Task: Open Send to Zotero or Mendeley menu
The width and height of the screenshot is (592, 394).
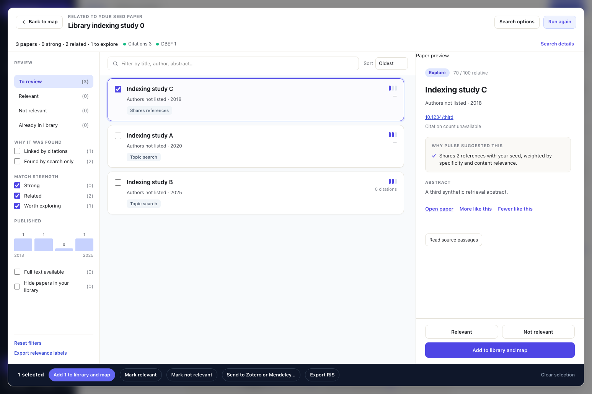Action: pos(261,375)
